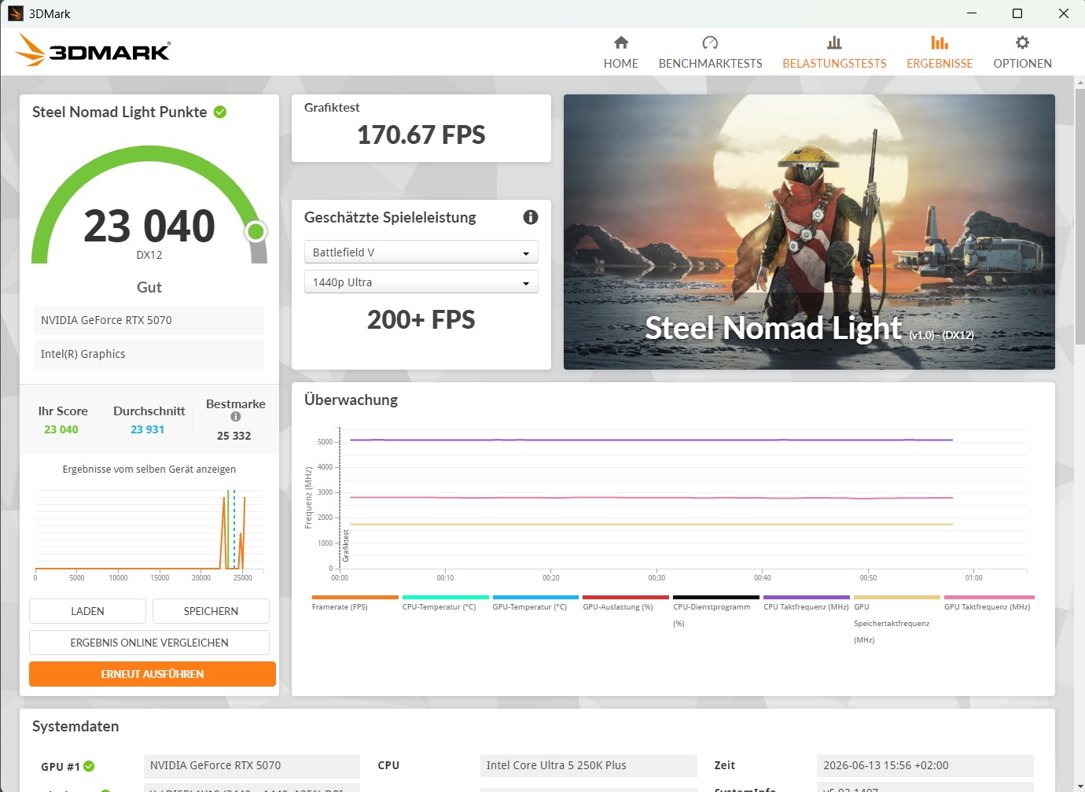Click the info icon beside Geschätzte Spieleleistung
Viewport: 1085px width, 792px height.
pos(531,217)
